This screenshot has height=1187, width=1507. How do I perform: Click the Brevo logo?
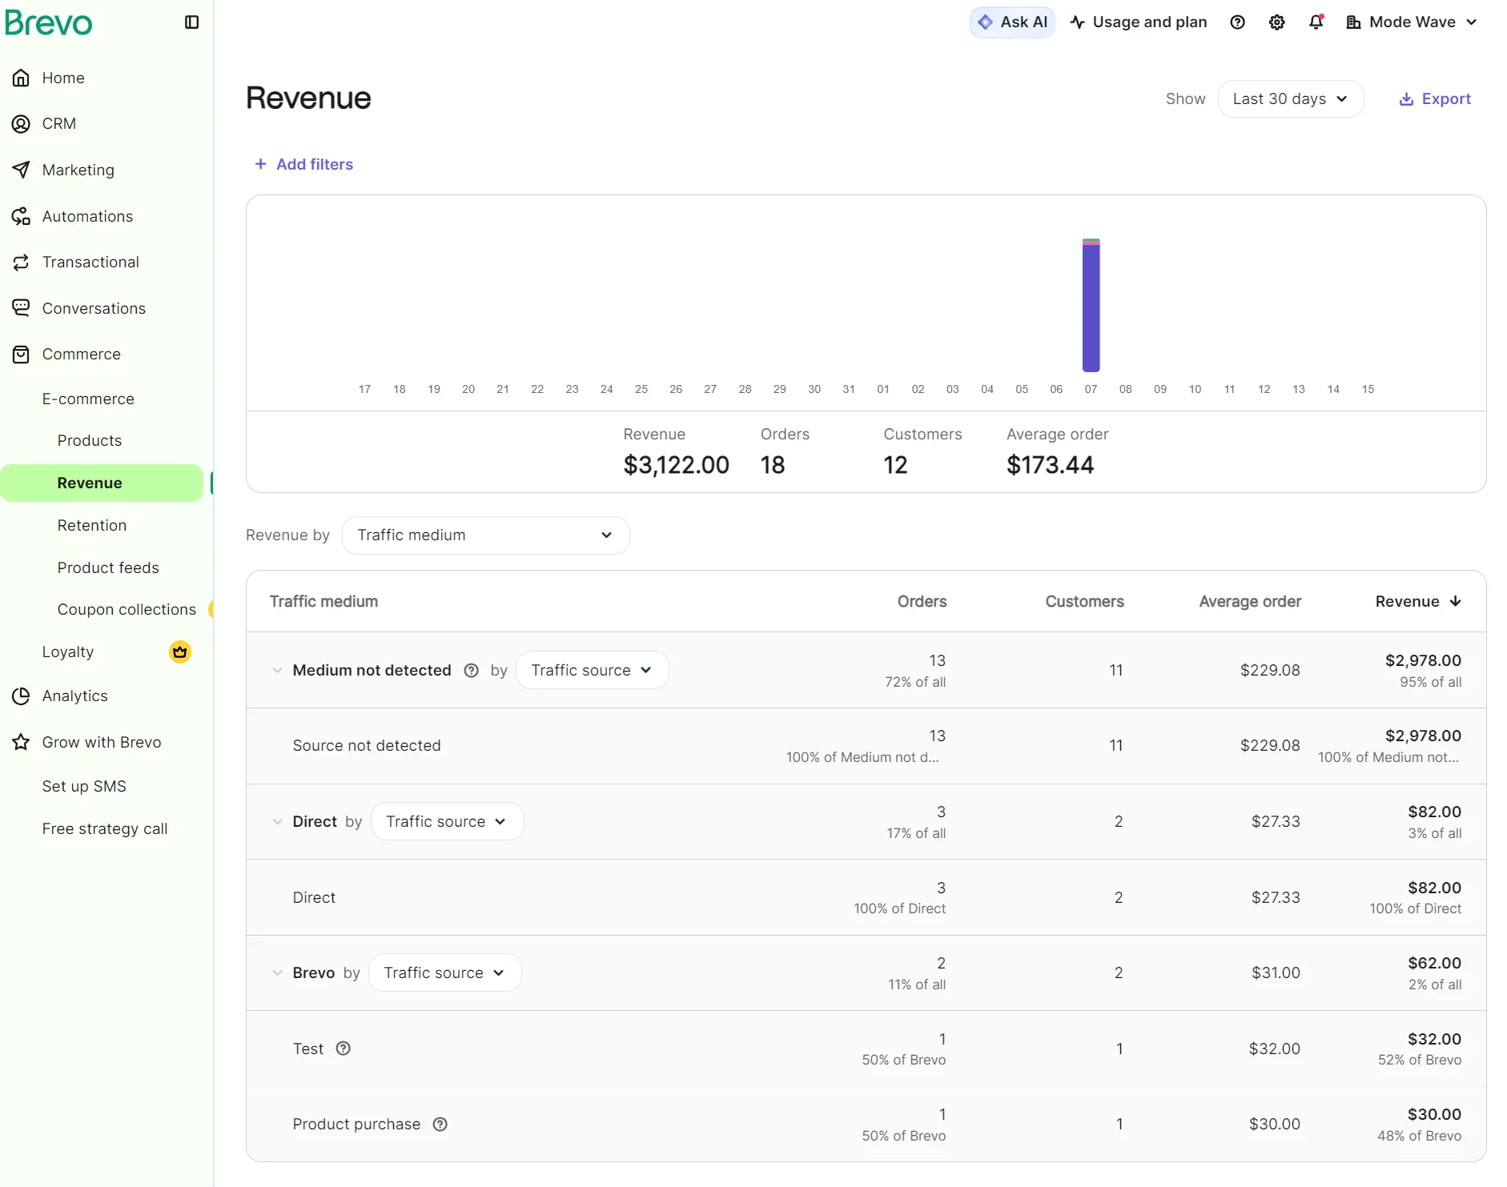(x=49, y=22)
